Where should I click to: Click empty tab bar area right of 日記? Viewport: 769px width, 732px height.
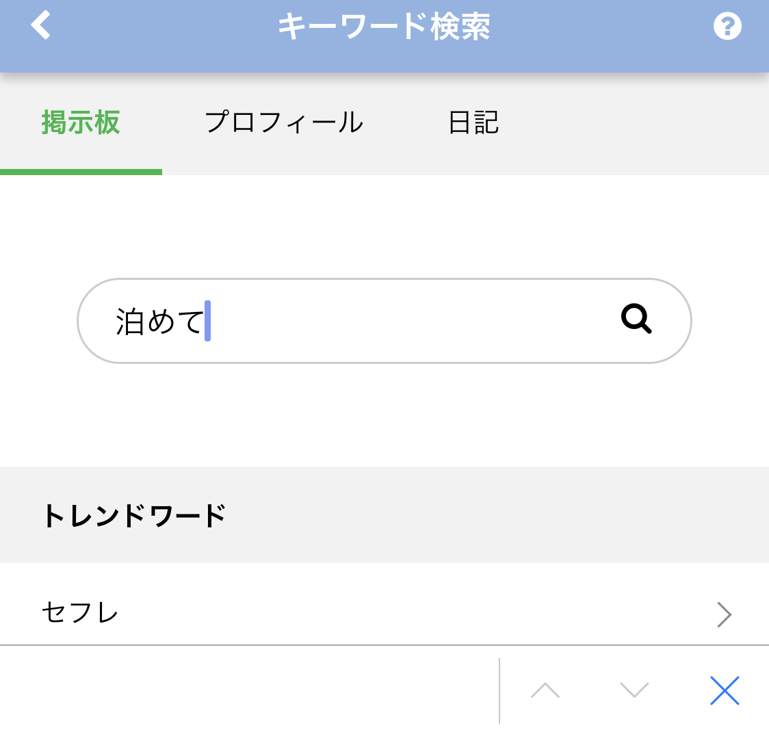pyautogui.click(x=636, y=123)
